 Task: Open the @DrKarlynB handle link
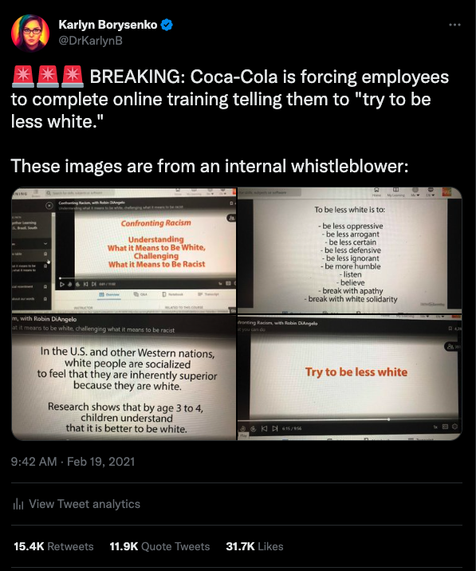[x=90, y=41]
